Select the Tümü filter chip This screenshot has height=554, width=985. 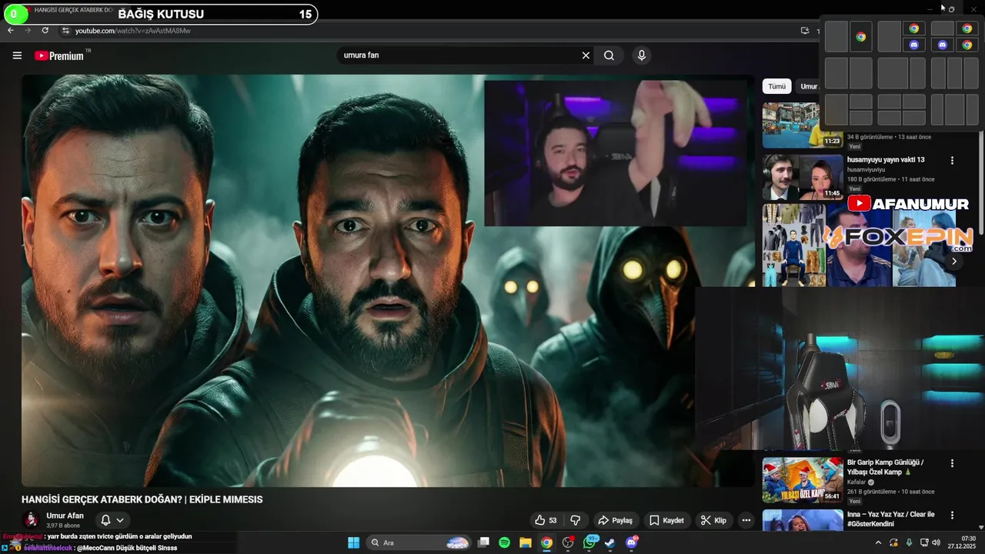(x=777, y=86)
